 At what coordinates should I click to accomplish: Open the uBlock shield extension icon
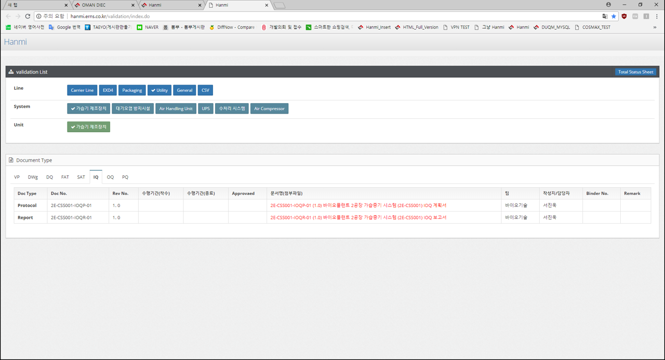tap(624, 16)
